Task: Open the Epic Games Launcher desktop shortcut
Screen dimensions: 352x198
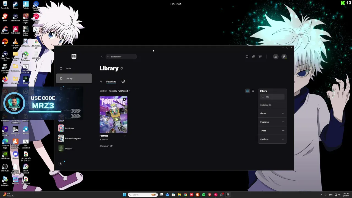Action: pos(5,69)
